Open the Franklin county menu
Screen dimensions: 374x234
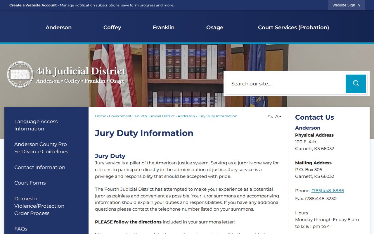164,27
